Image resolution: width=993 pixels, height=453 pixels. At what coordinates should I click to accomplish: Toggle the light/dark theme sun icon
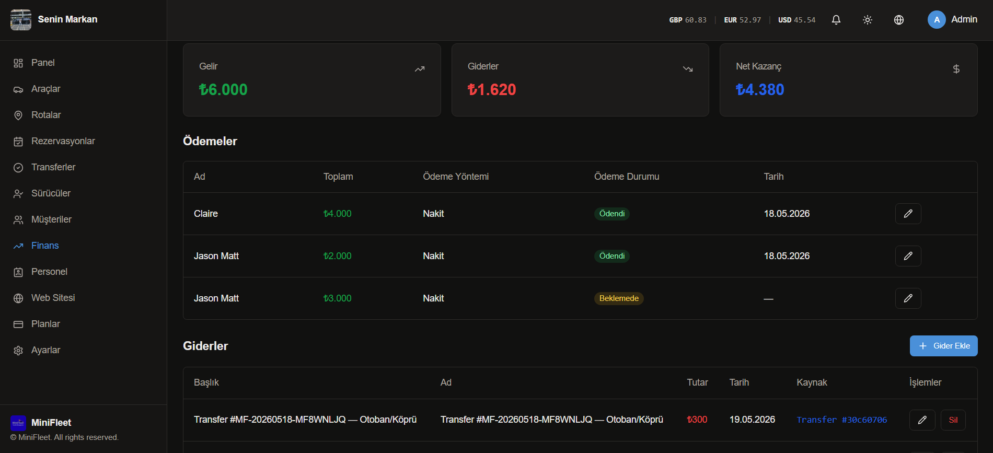[x=868, y=20]
